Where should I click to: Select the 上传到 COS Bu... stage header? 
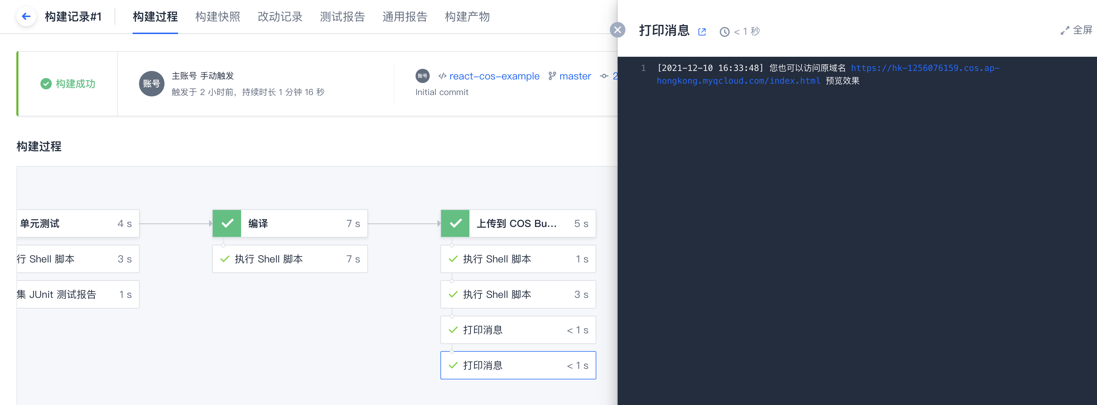coord(518,223)
